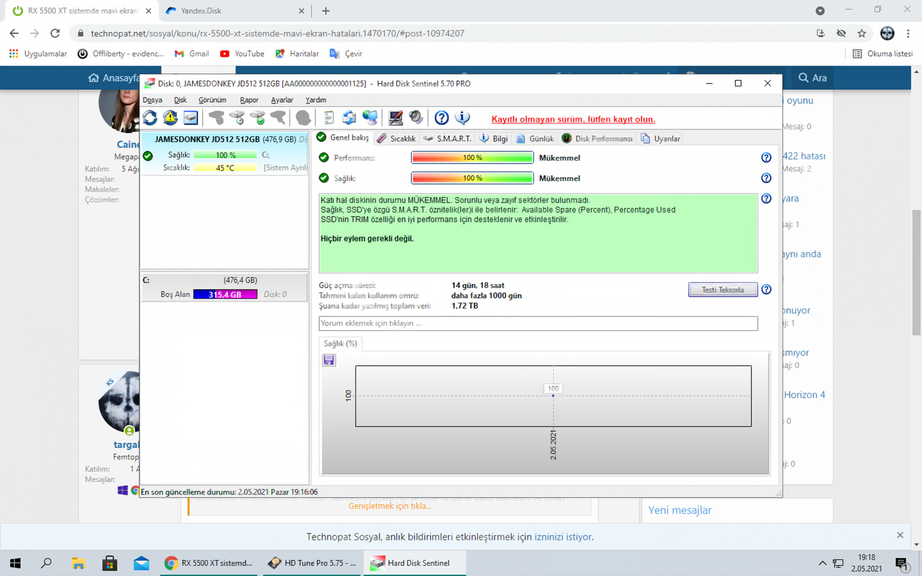Click the install app icon in Chrome address bar
922x576 pixels.
[821, 33]
